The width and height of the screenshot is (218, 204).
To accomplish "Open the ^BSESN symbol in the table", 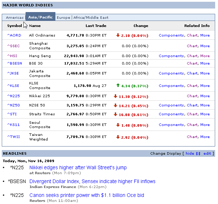I will [x=15, y=64].
